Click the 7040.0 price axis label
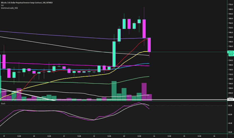The height and width of the screenshot is (138, 234). click(230, 84)
